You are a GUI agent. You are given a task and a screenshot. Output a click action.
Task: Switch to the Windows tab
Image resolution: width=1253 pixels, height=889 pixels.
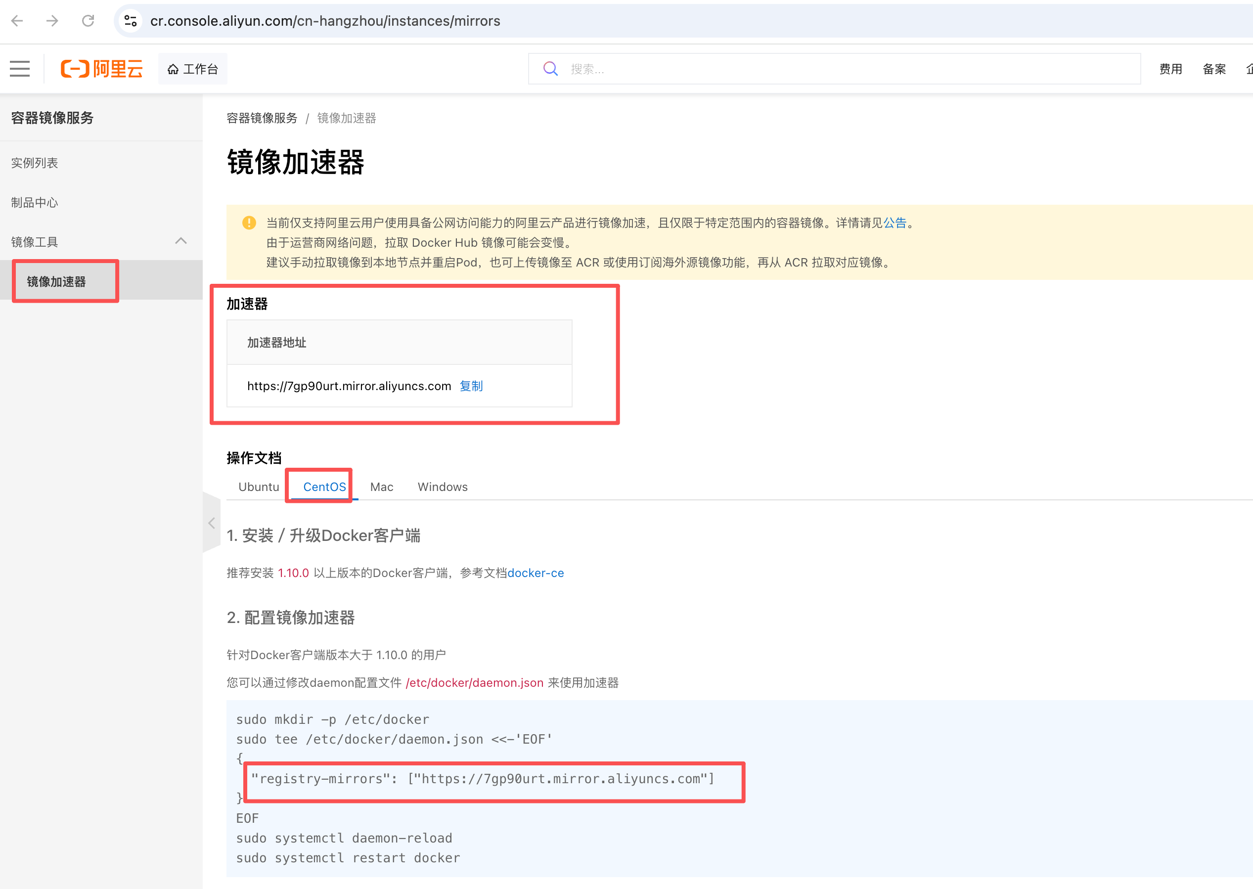[442, 487]
